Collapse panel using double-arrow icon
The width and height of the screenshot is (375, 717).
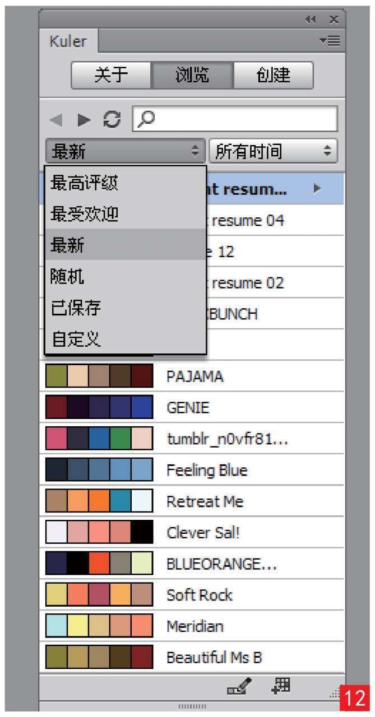pos(310,20)
